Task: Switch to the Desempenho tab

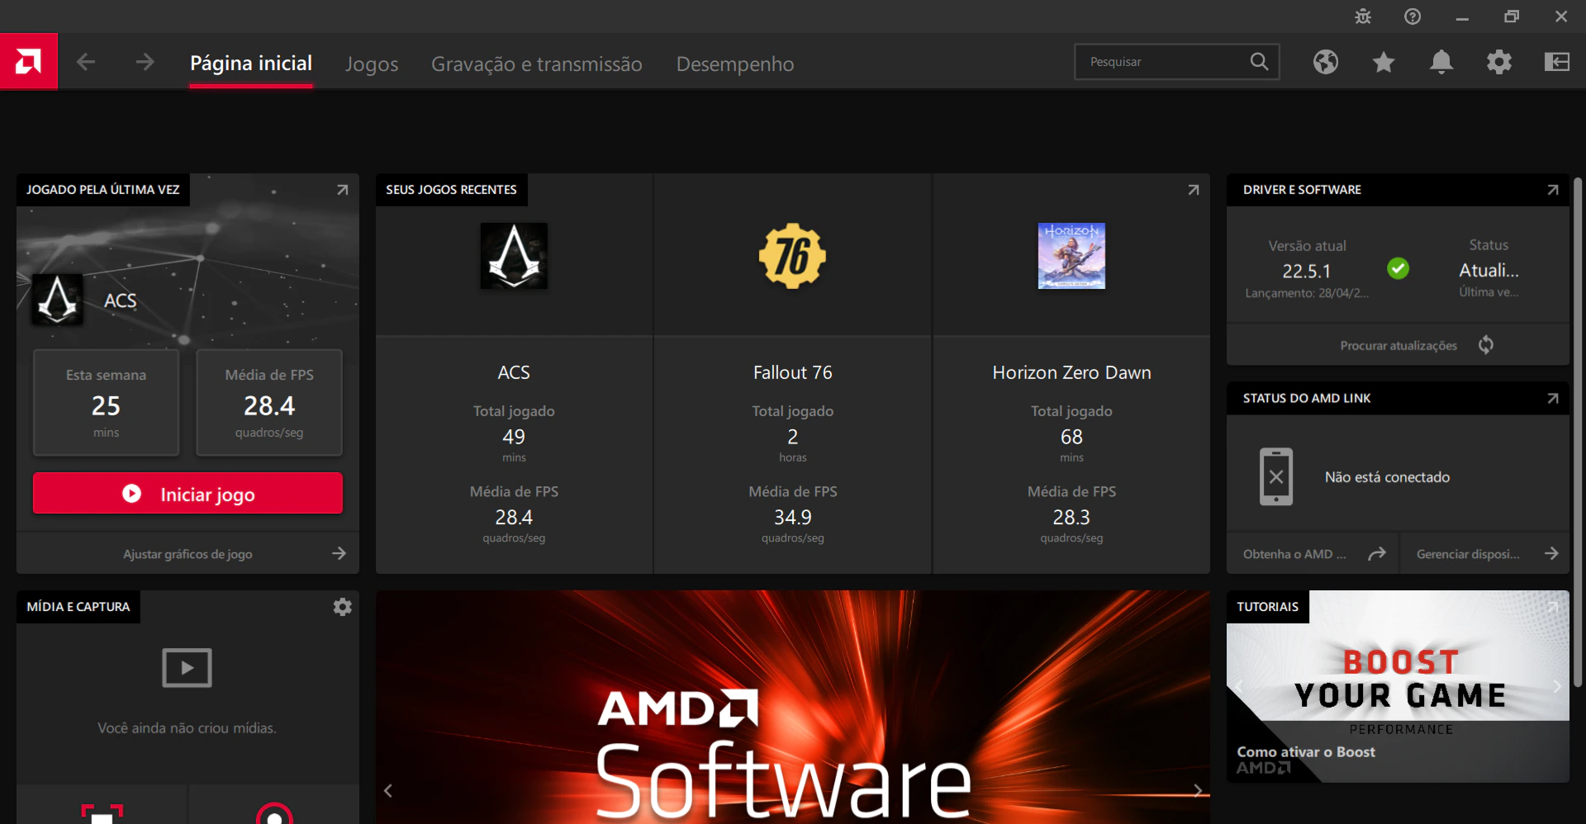Action: coord(735,64)
